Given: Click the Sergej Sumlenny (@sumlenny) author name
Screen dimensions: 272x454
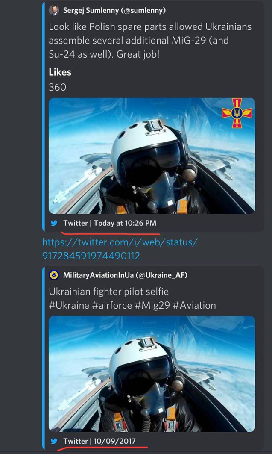Looking at the screenshot, I should click(x=114, y=11).
